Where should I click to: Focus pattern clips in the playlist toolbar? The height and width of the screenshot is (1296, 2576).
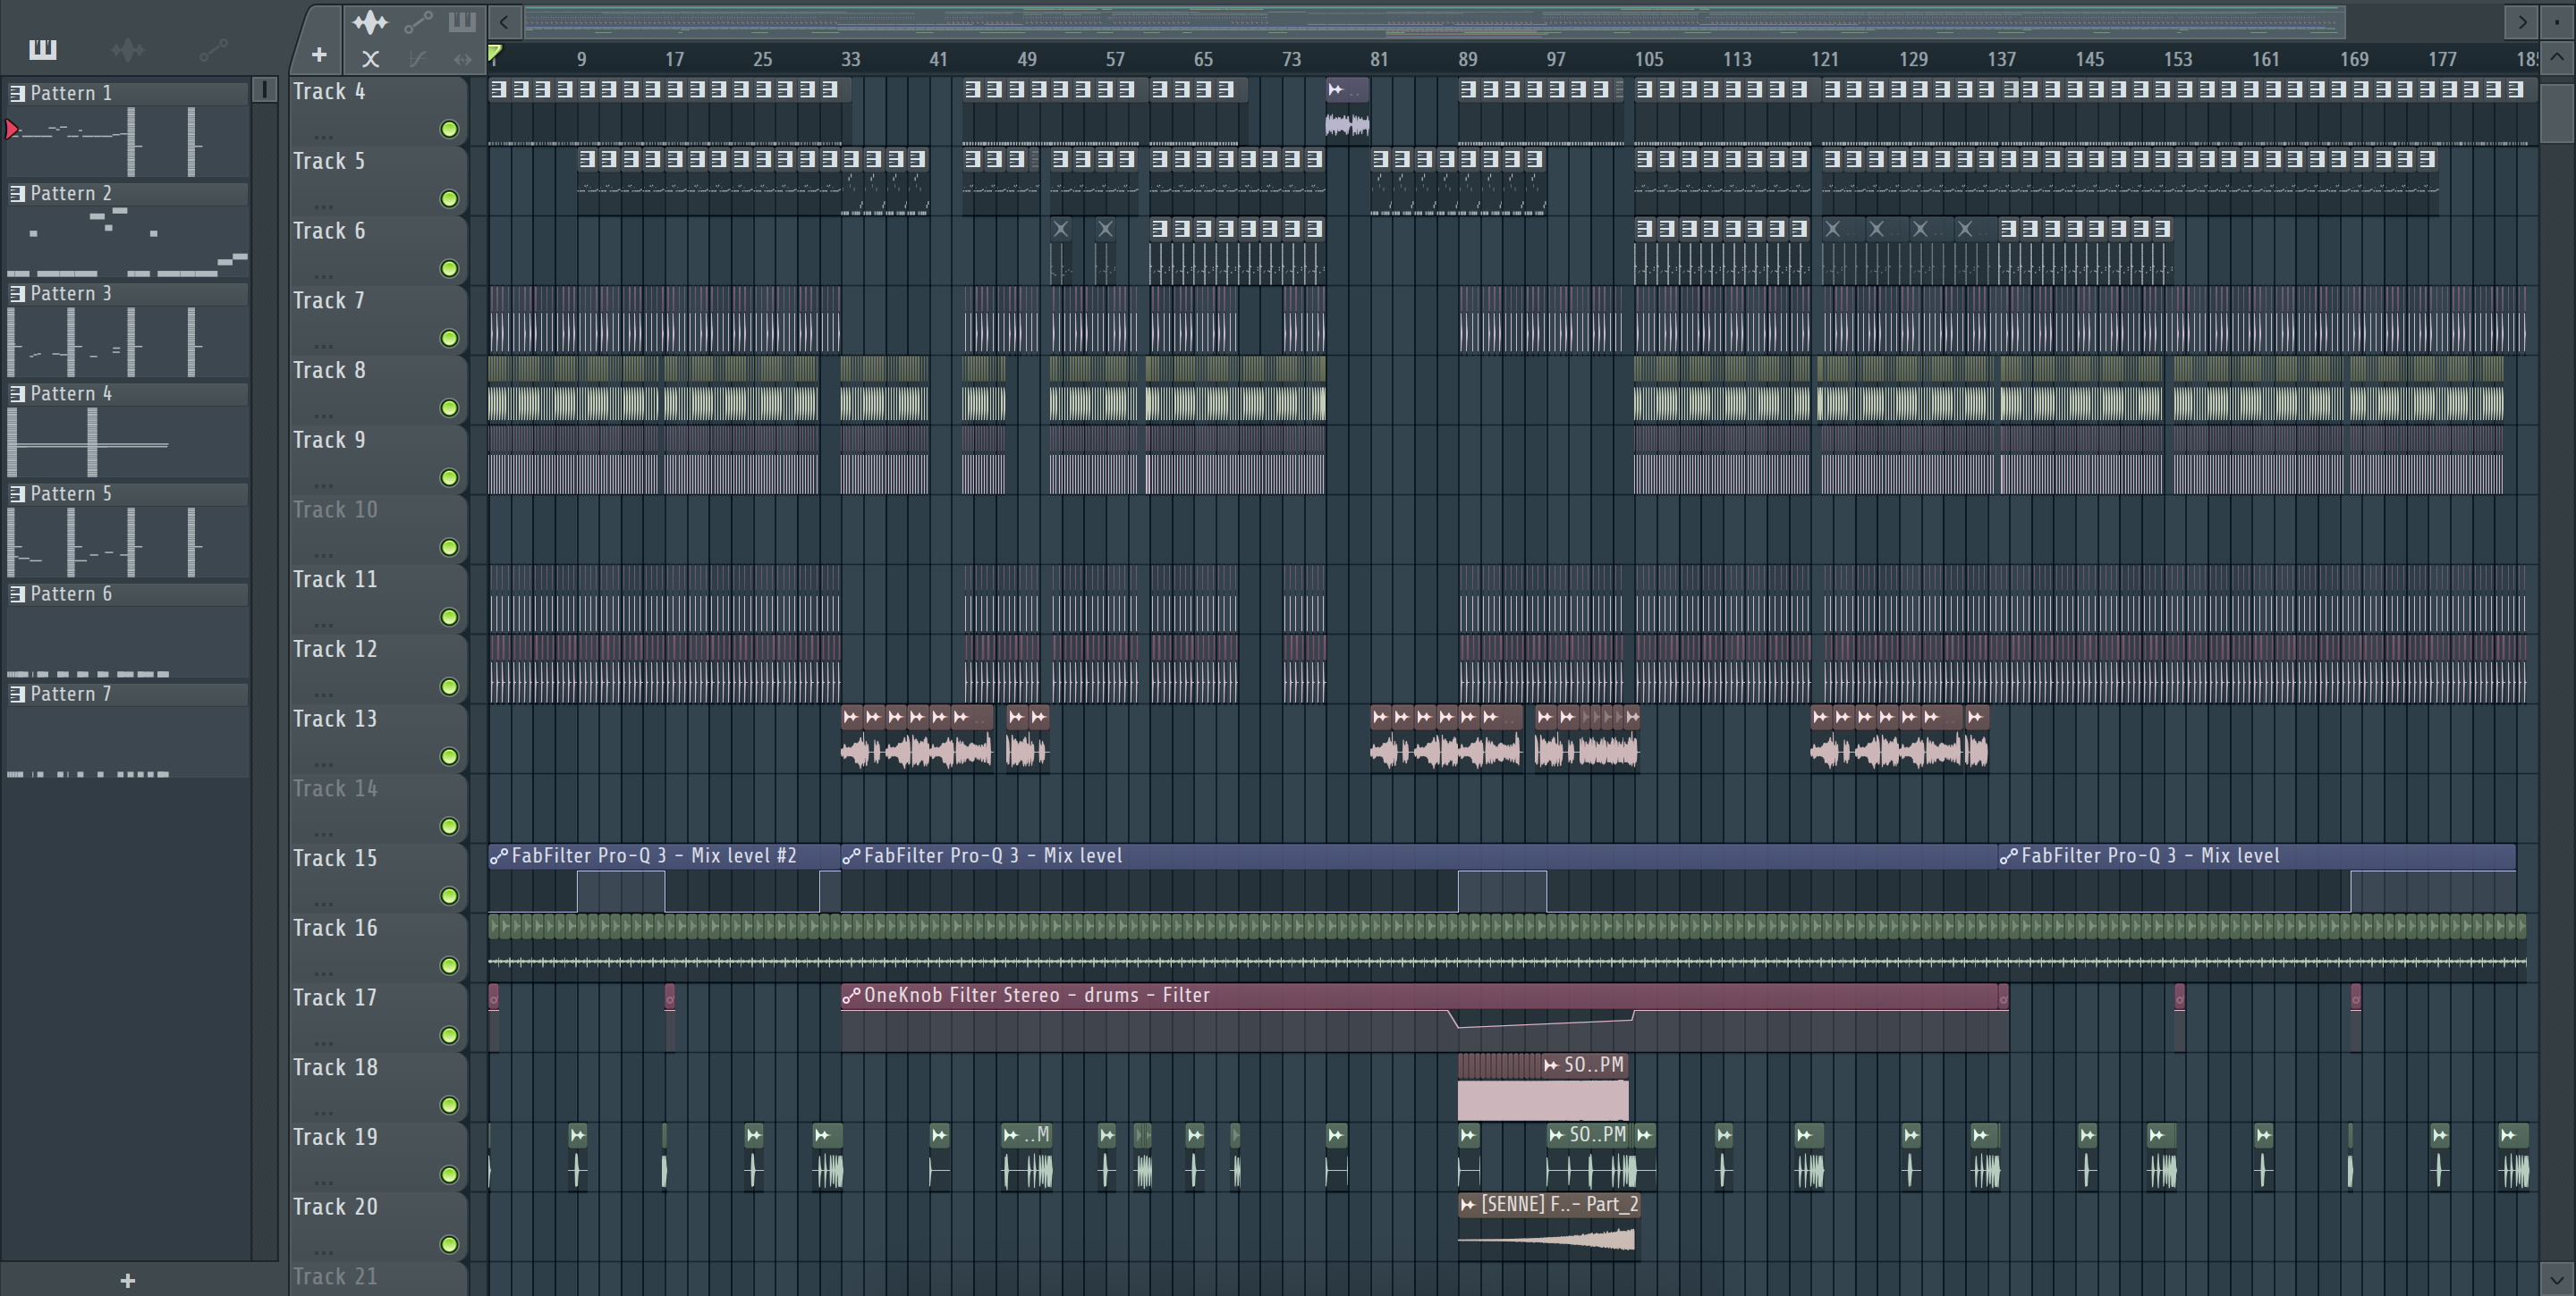(x=462, y=21)
